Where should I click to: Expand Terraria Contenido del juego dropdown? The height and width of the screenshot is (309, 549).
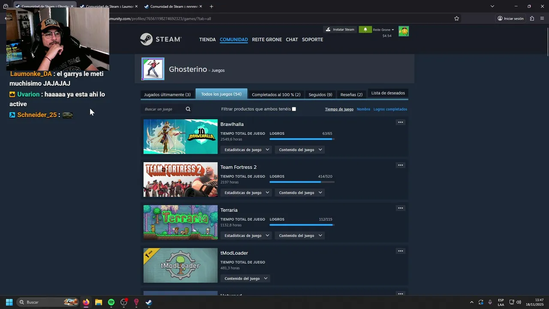pyautogui.click(x=300, y=236)
